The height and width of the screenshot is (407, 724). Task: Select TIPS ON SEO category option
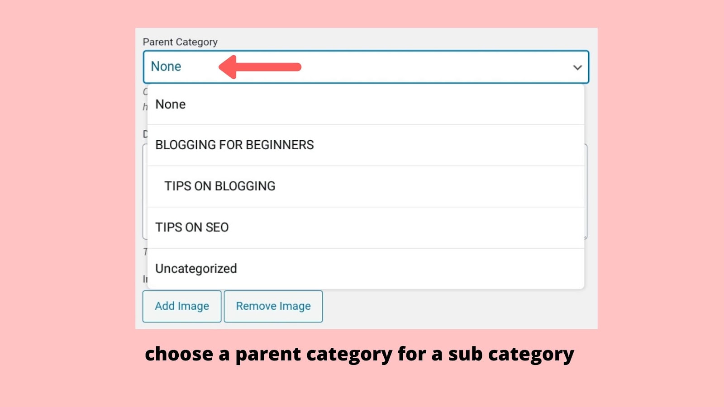click(192, 227)
